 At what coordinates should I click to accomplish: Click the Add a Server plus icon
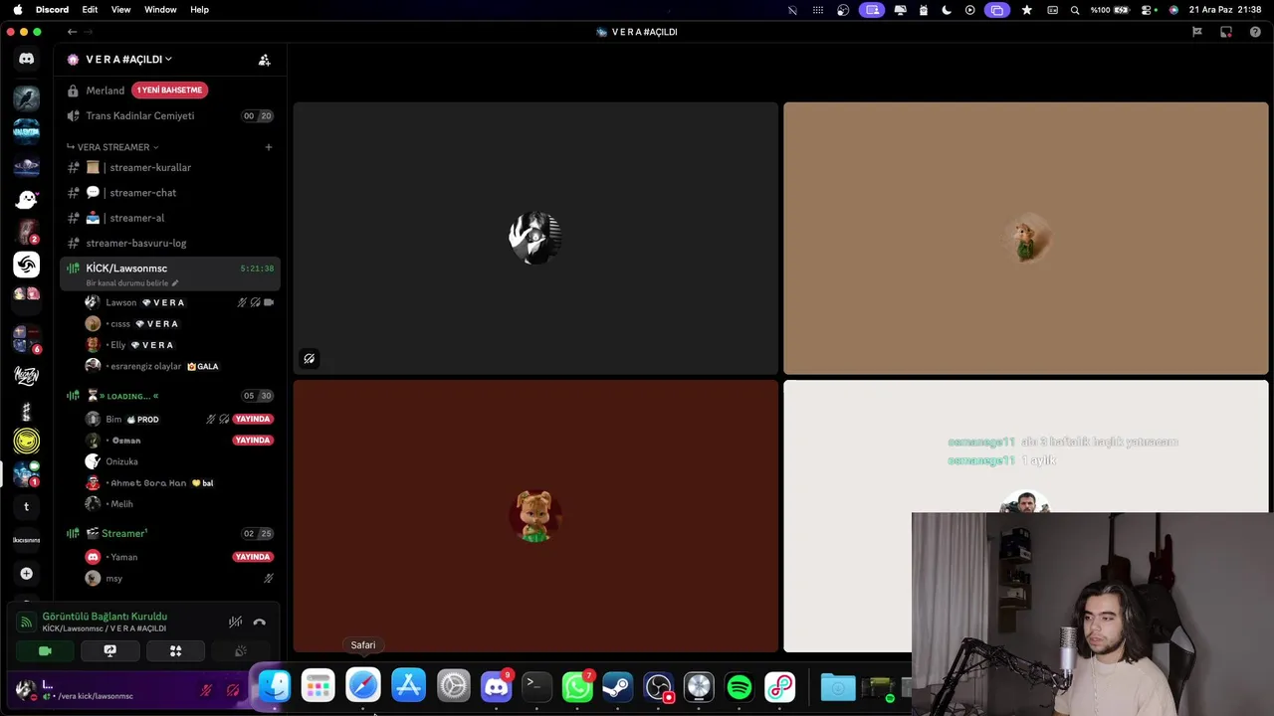[27, 573]
